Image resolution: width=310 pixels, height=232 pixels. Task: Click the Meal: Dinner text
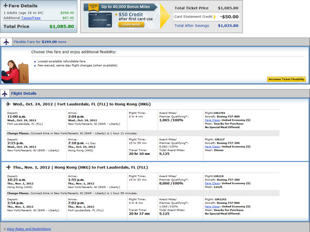click(214, 150)
